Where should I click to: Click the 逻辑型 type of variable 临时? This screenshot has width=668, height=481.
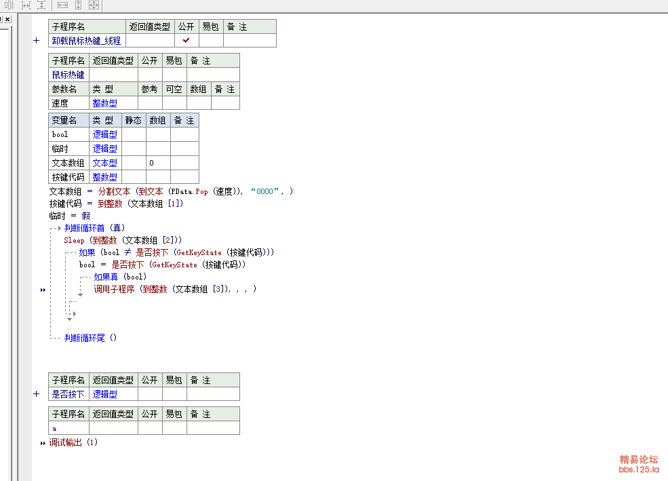tap(105, 149)
